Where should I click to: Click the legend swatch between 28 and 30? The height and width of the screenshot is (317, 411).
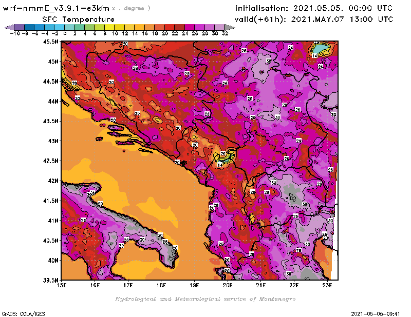tap(209, 28)
